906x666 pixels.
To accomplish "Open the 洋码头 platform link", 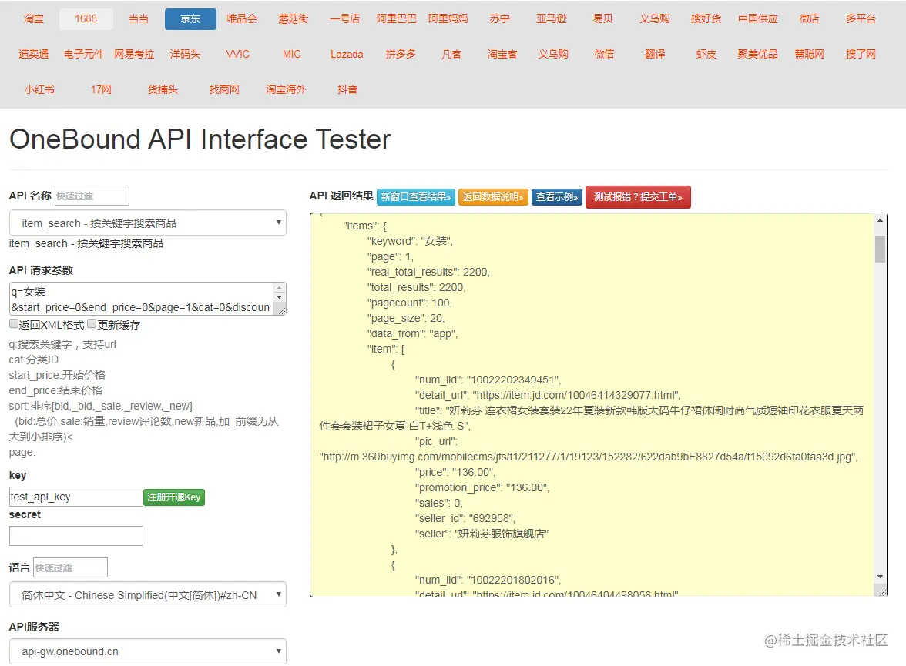I will pos(185,55).
